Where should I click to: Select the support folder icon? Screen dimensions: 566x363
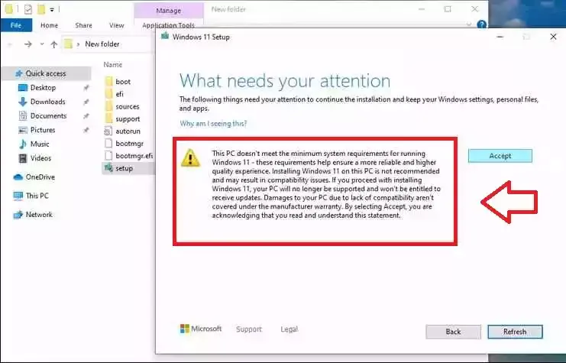click(109, 118)
